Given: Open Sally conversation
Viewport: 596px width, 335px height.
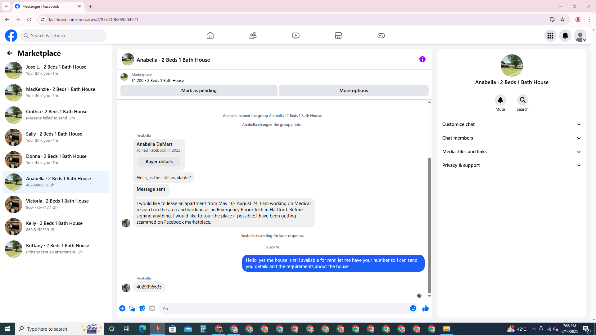Looking at the screenshot, I should (56, 137).
